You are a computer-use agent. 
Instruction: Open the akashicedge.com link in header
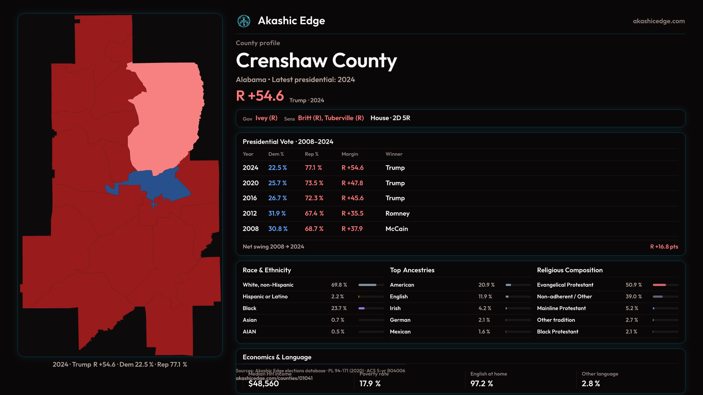point(658,21)
